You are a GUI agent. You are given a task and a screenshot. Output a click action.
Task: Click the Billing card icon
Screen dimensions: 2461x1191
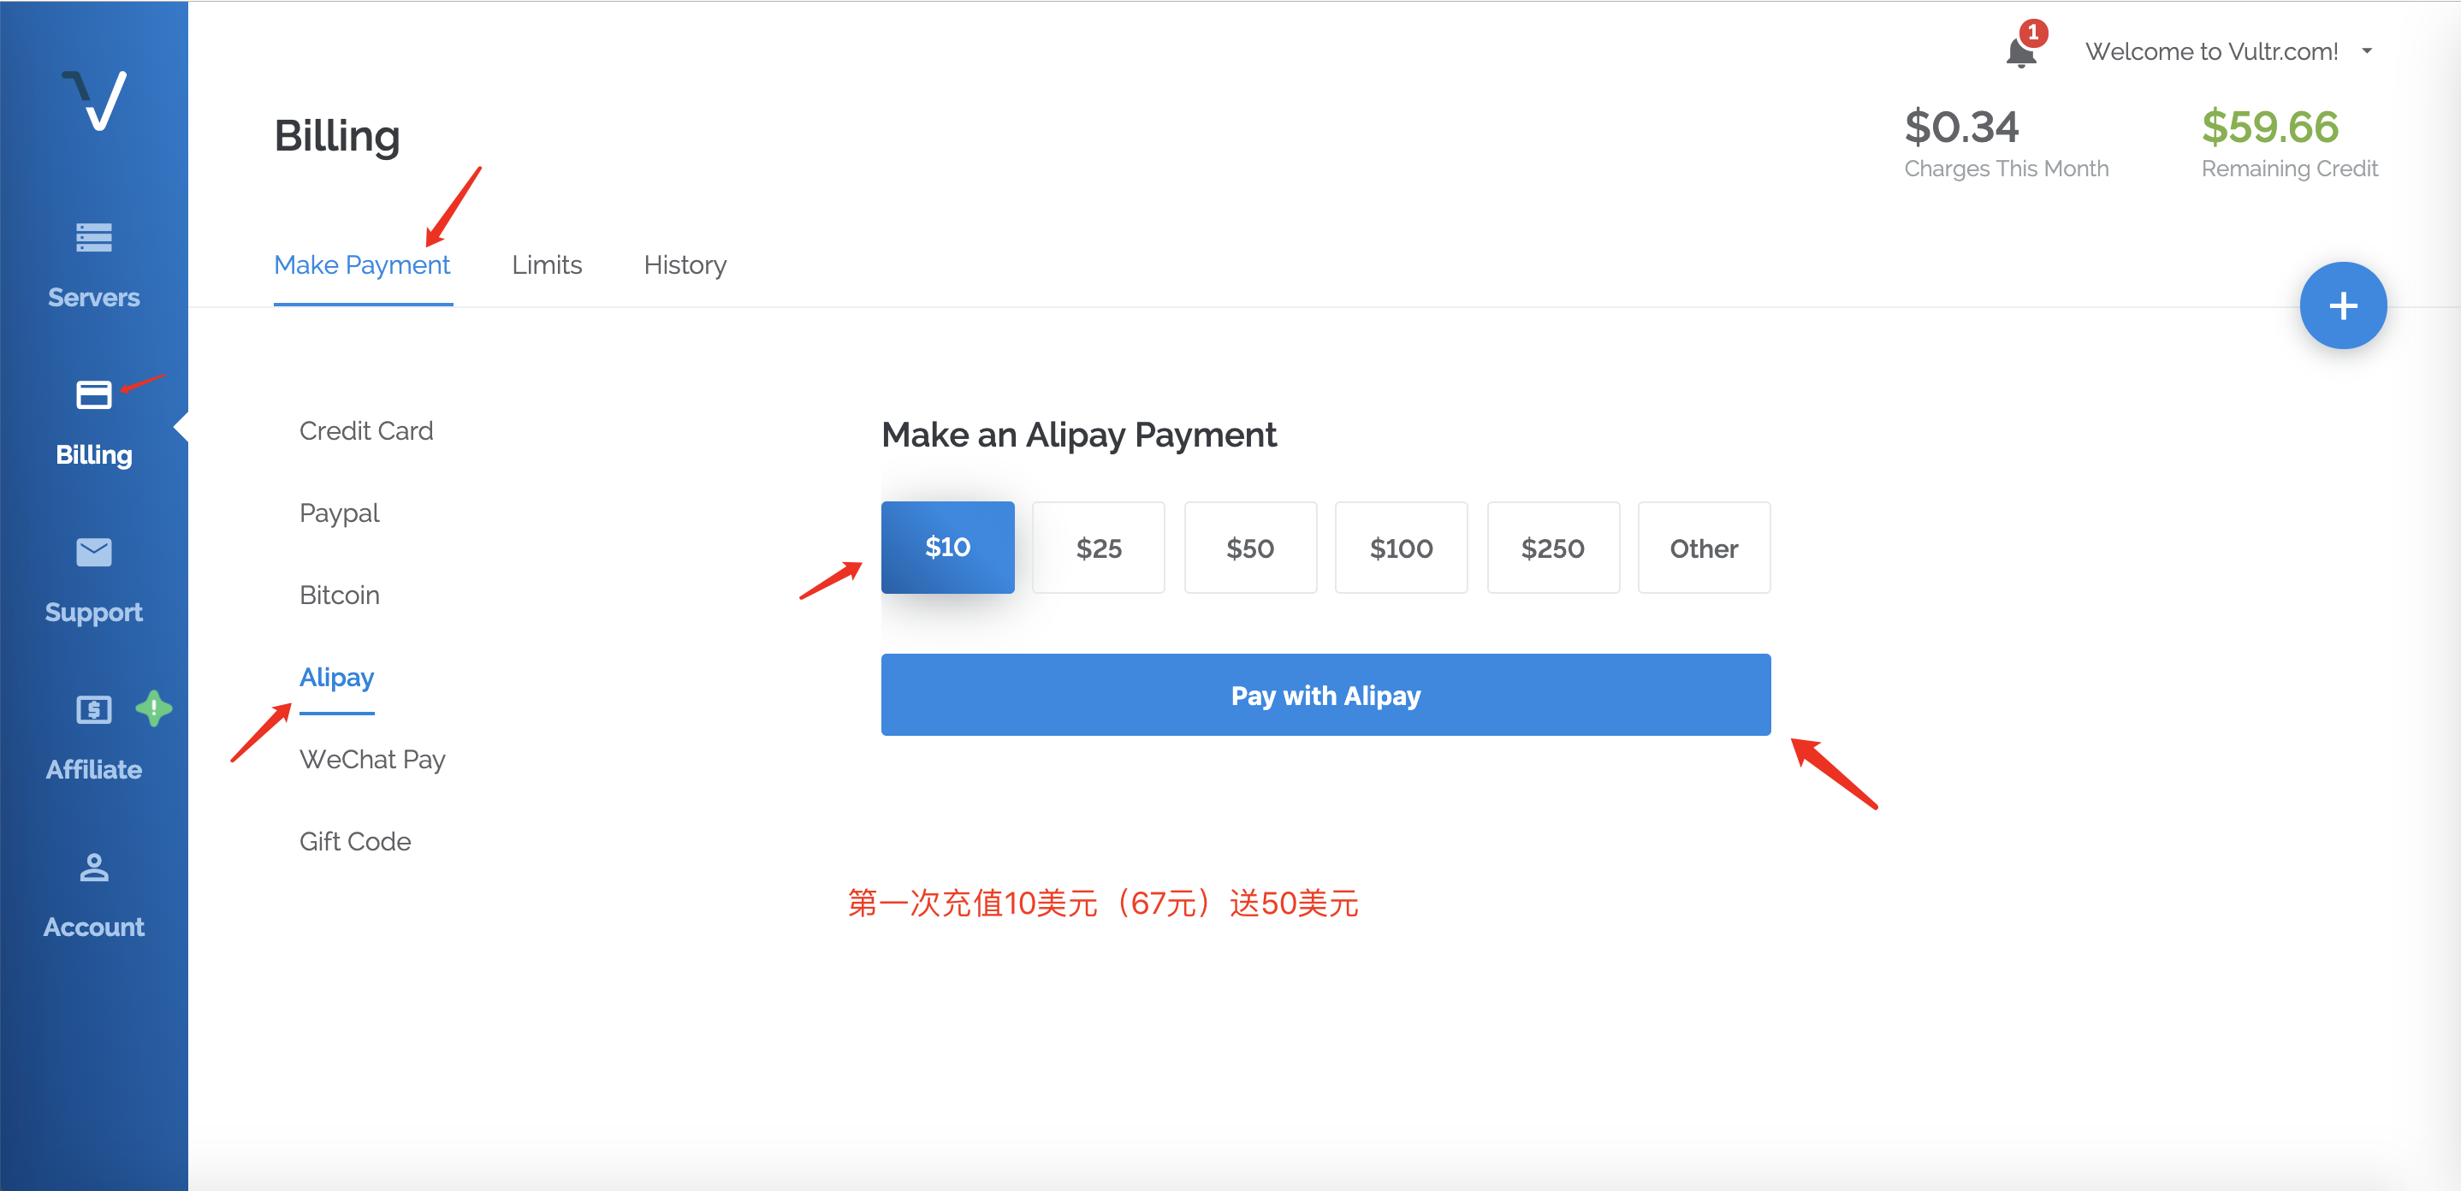coord(93,394)
